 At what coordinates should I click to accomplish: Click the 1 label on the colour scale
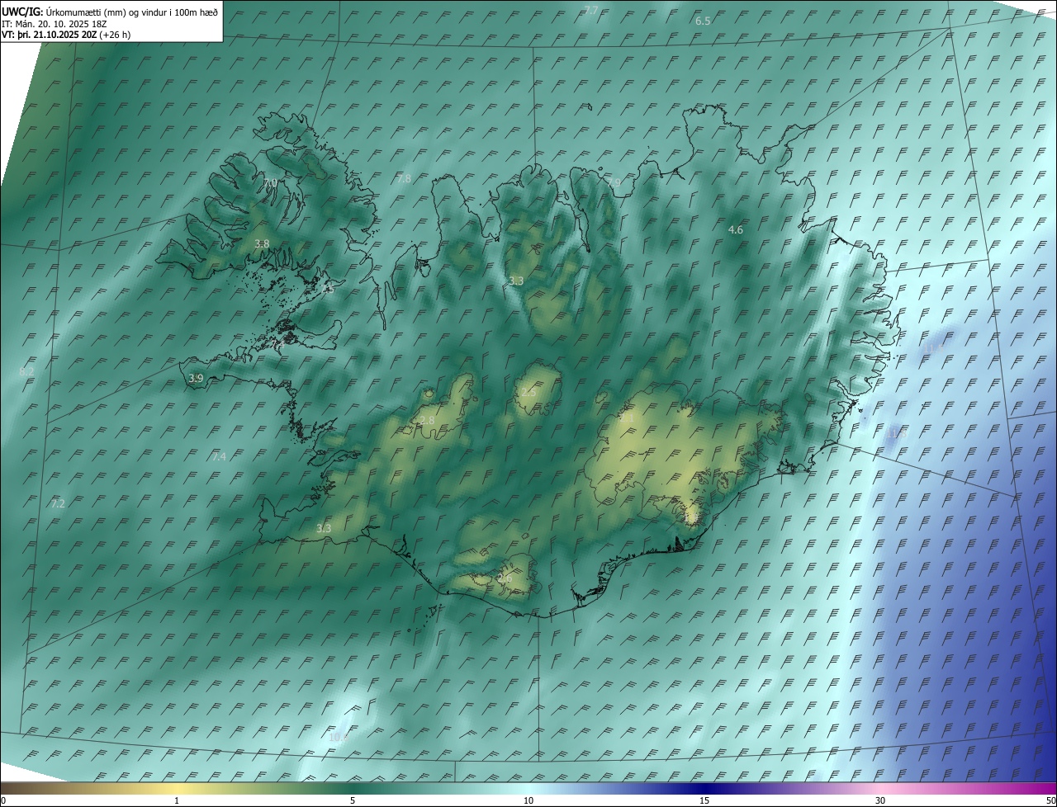coord(177,801)
